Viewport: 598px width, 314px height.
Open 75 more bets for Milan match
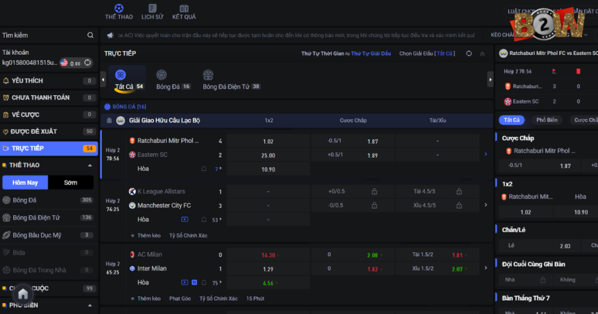[x=217, y=282]
